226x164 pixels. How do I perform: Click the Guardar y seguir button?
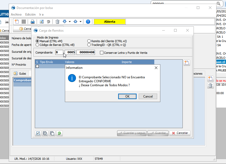coord(132,133)
